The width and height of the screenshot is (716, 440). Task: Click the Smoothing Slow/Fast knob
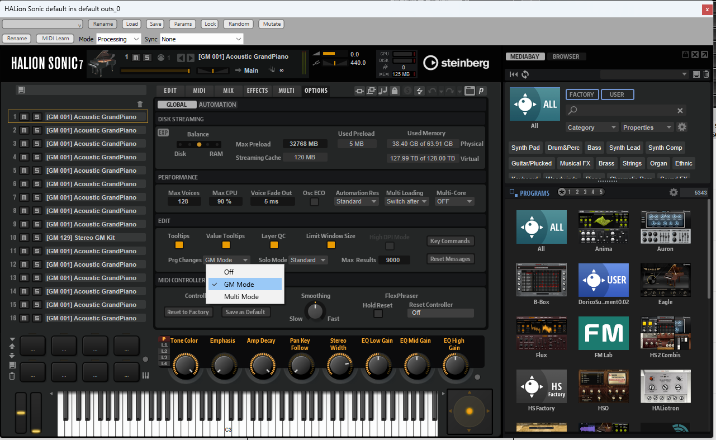point(315,311)
